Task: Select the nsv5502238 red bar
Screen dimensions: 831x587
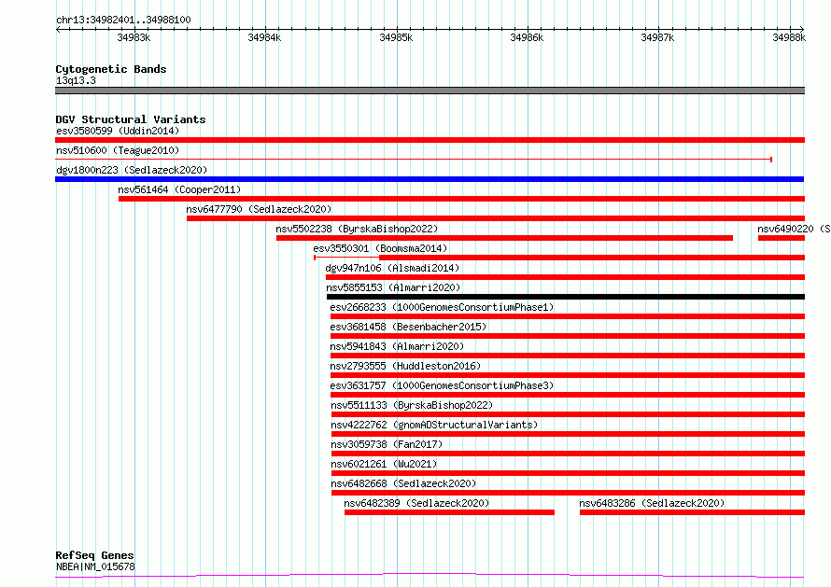Action: [504, 238]
